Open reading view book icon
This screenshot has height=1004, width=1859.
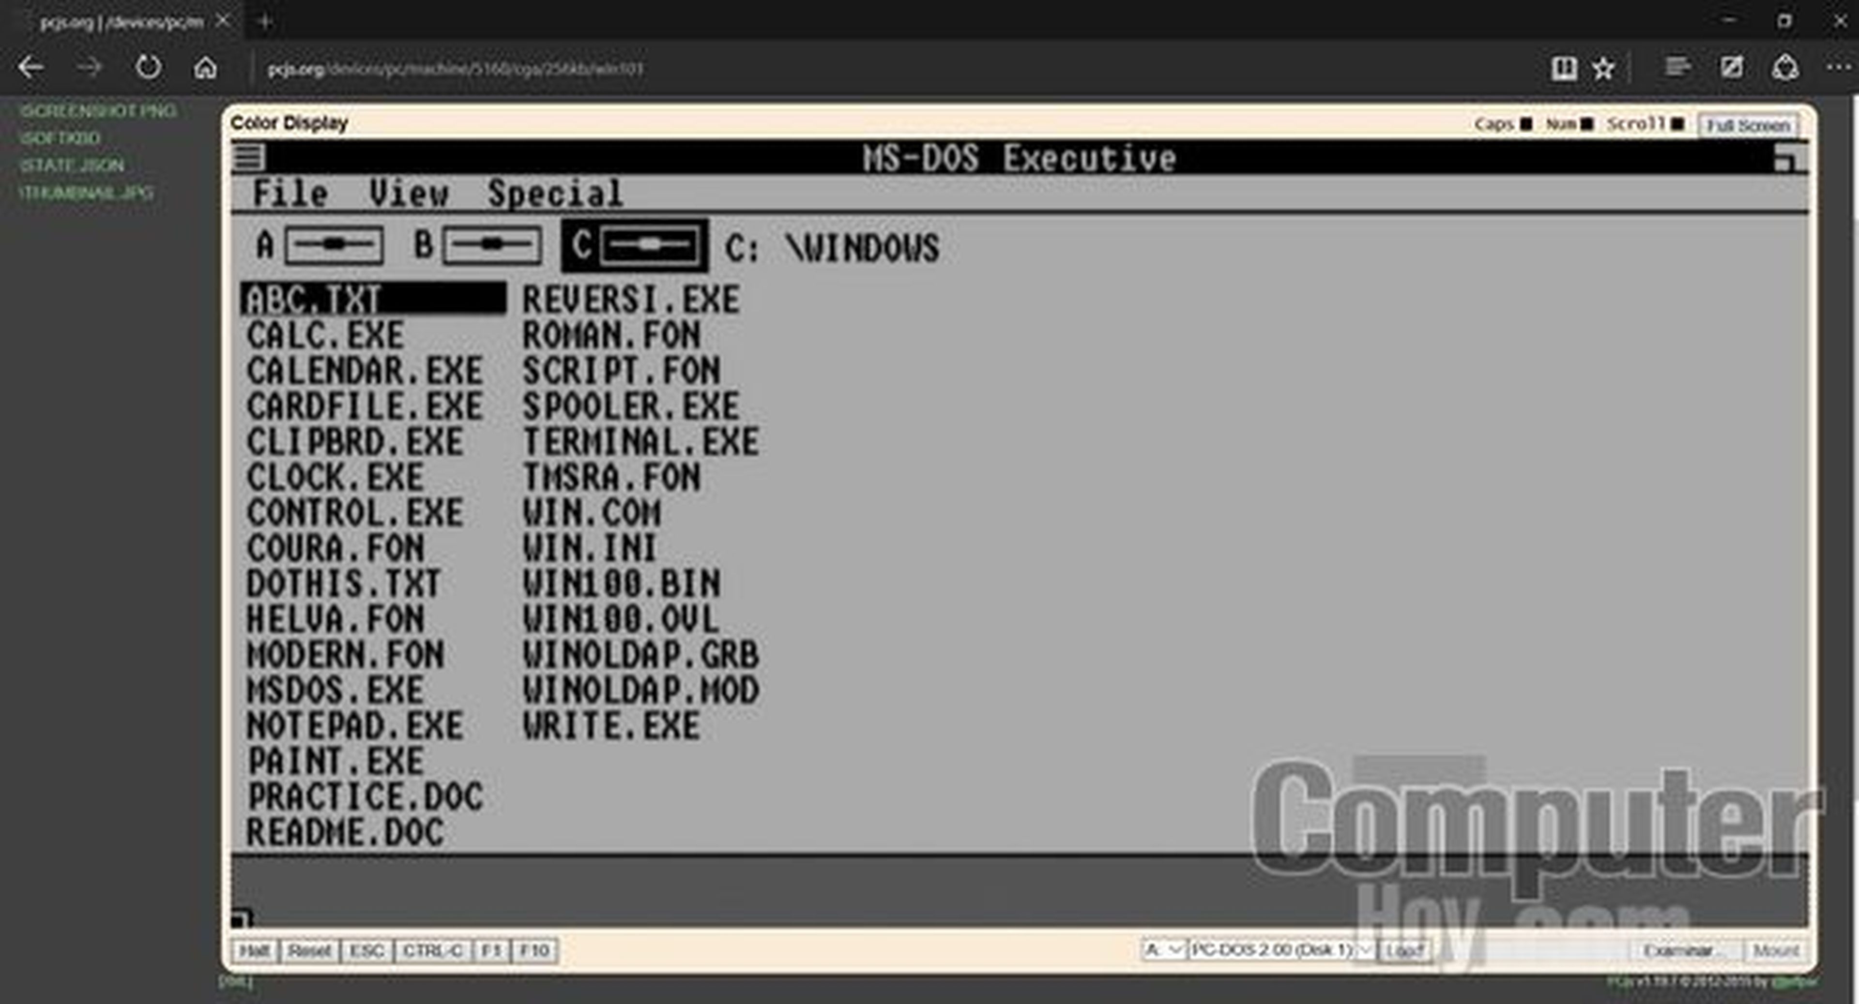1564,69
